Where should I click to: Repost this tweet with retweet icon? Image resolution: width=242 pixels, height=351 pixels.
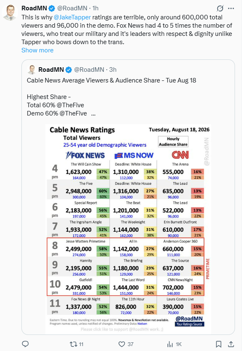[73, 344]
